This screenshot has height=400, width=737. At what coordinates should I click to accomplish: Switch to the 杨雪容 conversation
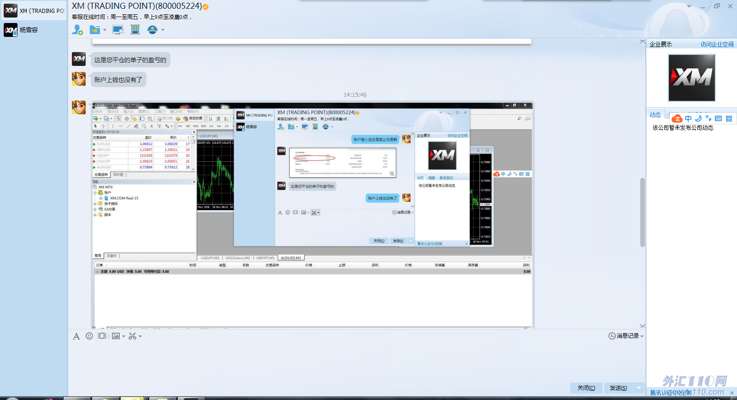(x=35, y=30)
